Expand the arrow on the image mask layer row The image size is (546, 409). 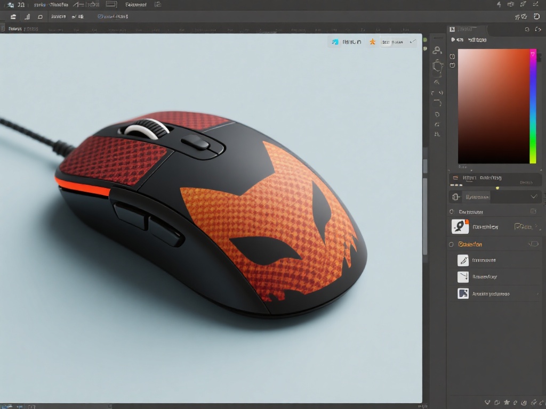537,293
